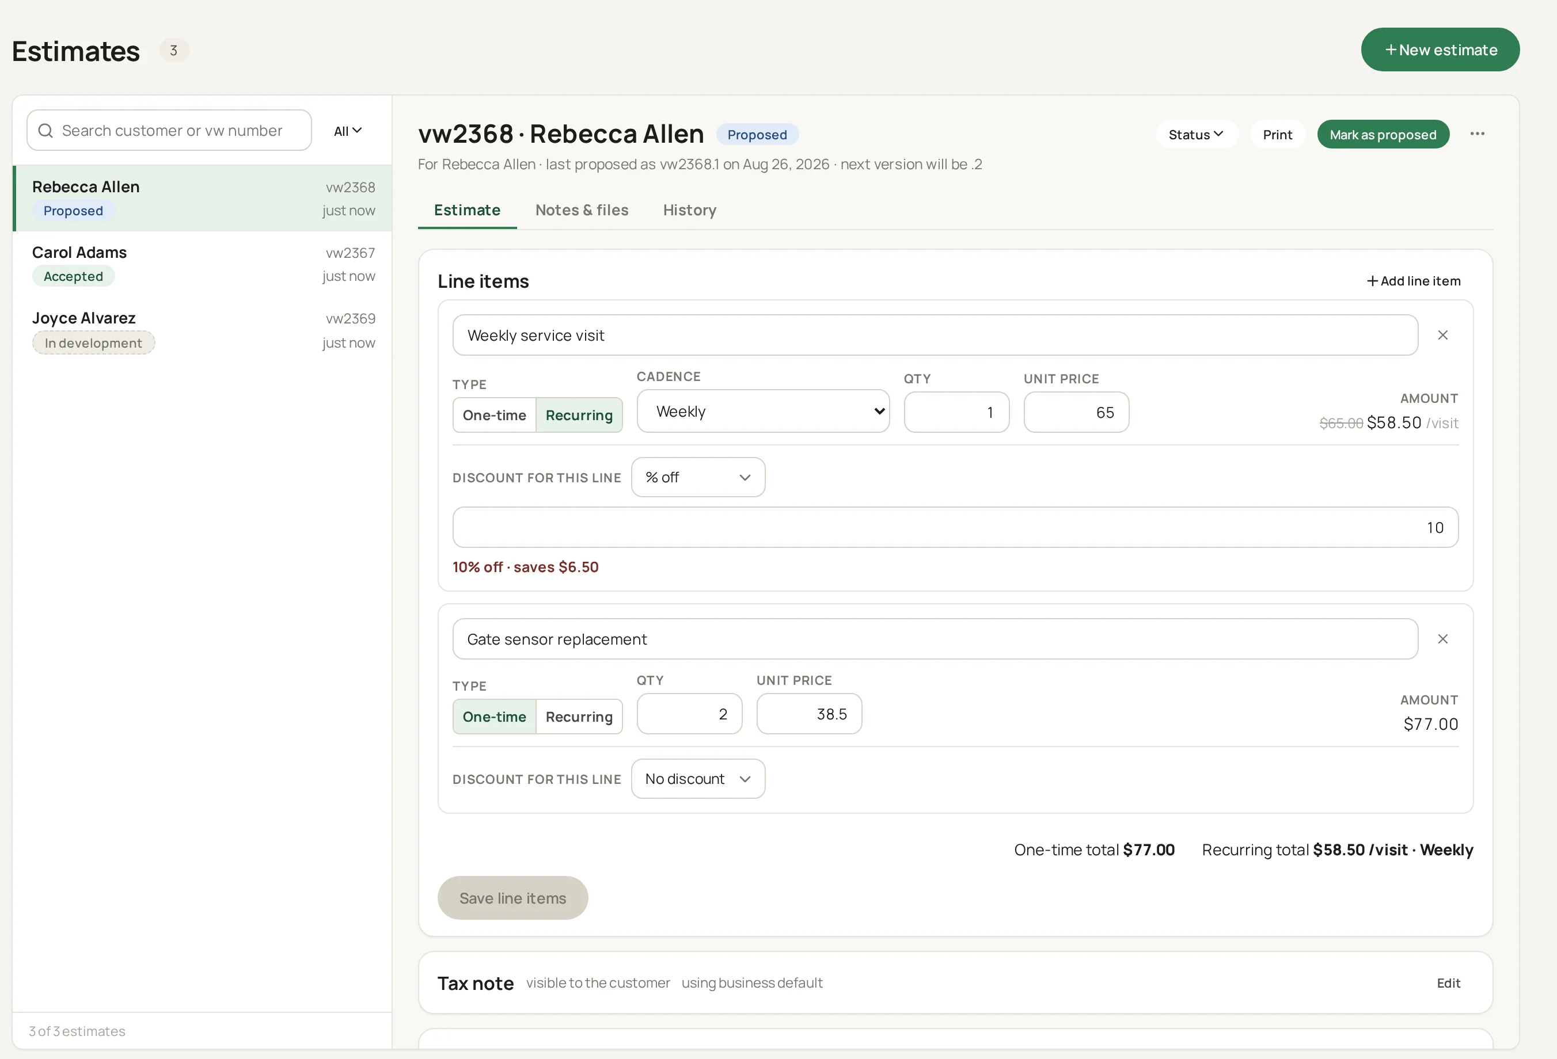Click the vw2369 estimate number
This screenshot has height=1059, width=1557.
(351, 318)
